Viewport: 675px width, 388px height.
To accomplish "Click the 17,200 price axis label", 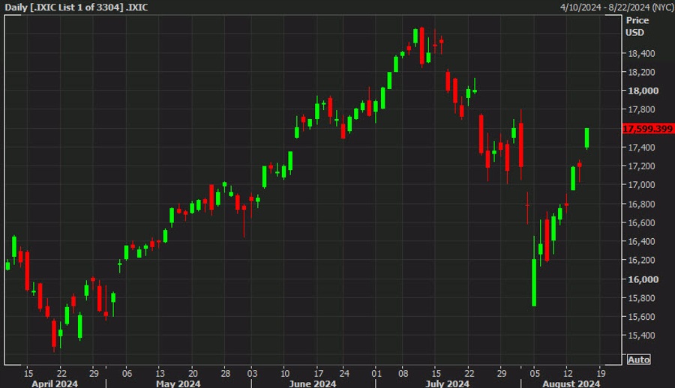I will (x=641, y=166).
